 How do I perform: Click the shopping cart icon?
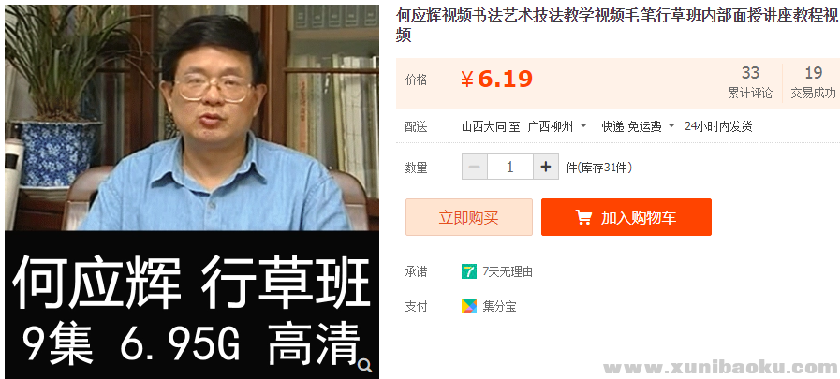[x=583, y=217]
